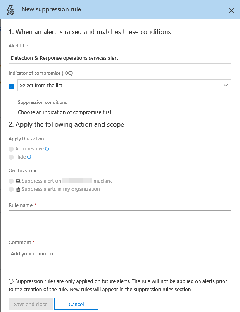240x312 pixels.
Task: Click the organization building icon
Action: [x=18, y=190]
